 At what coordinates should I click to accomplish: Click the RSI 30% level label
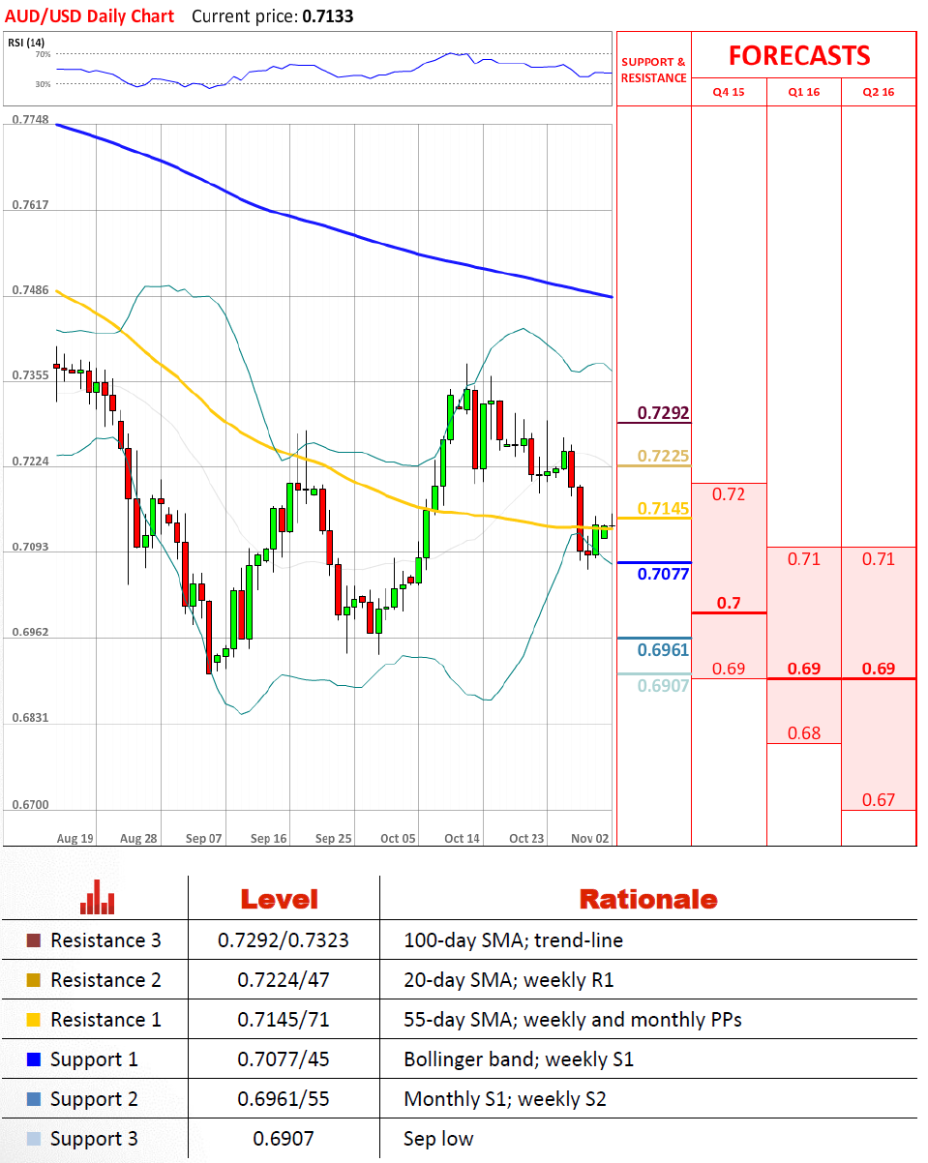tap(43, 84)
